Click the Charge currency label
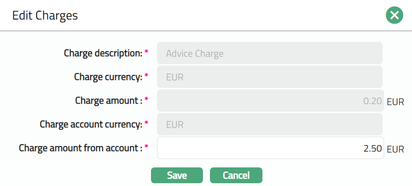Screen dimensions: 412x186 pos(108,77)
